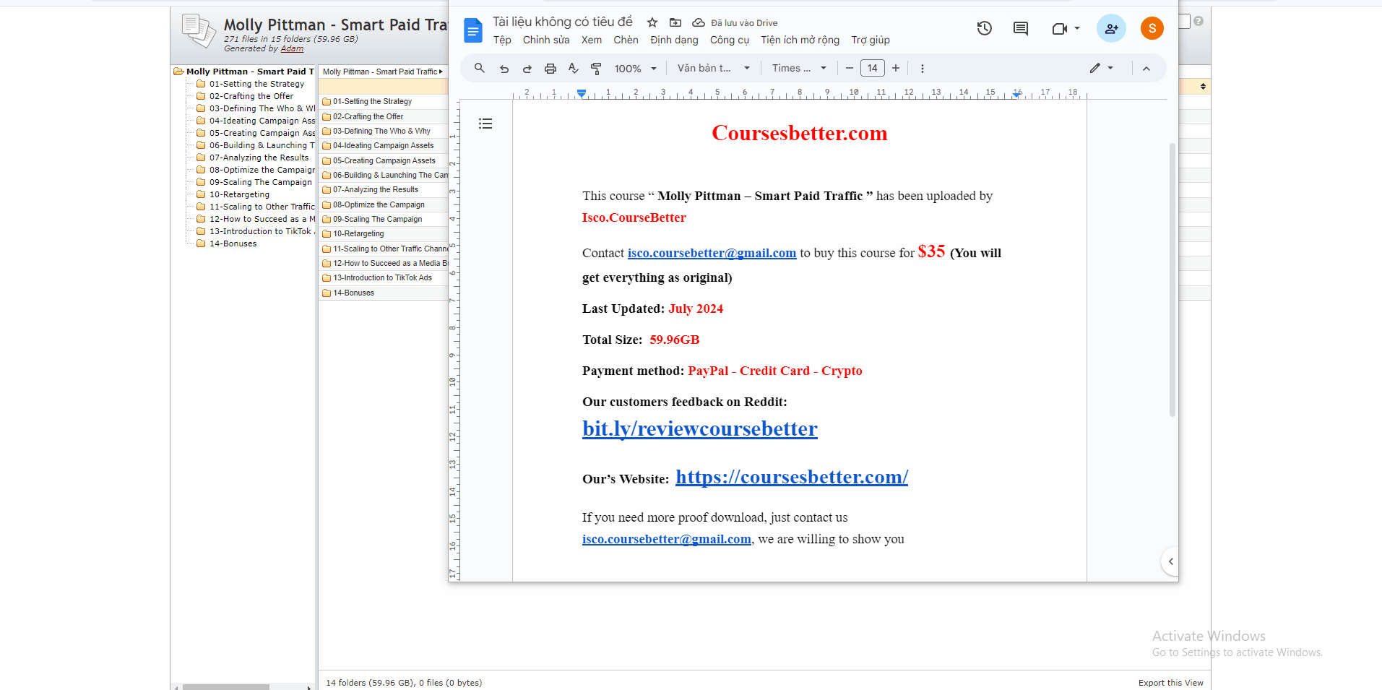This screenshot has height=690, width=1382.
Task: Click the font size field showing 14
Action: [873, 68]
